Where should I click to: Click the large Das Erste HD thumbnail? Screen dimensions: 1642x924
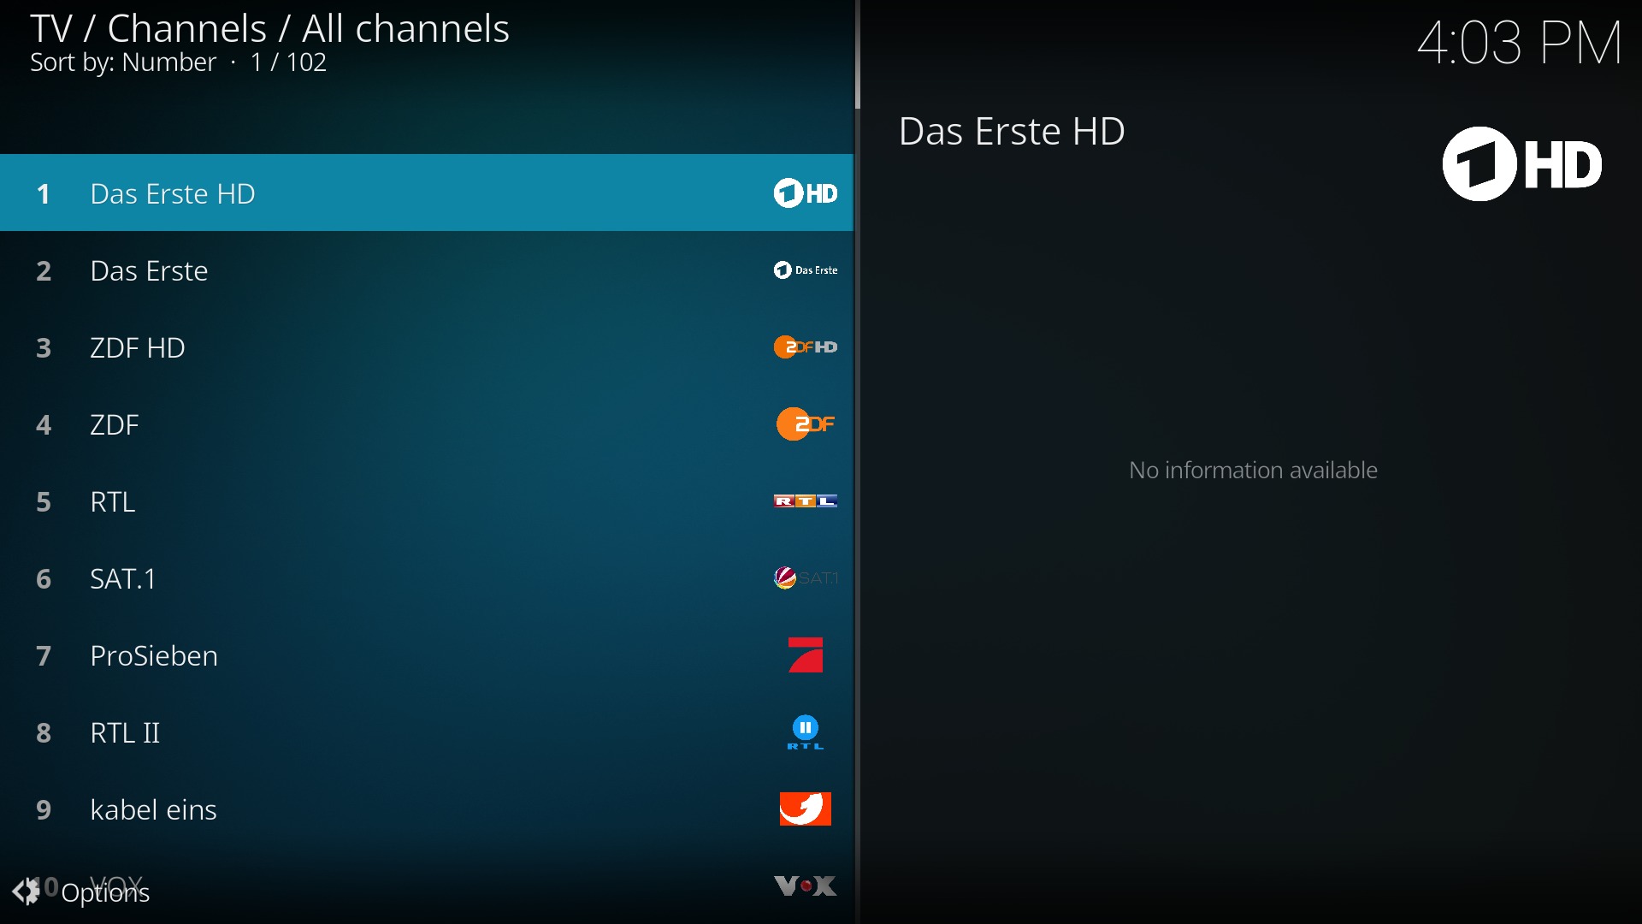(x=1521, y=164)
